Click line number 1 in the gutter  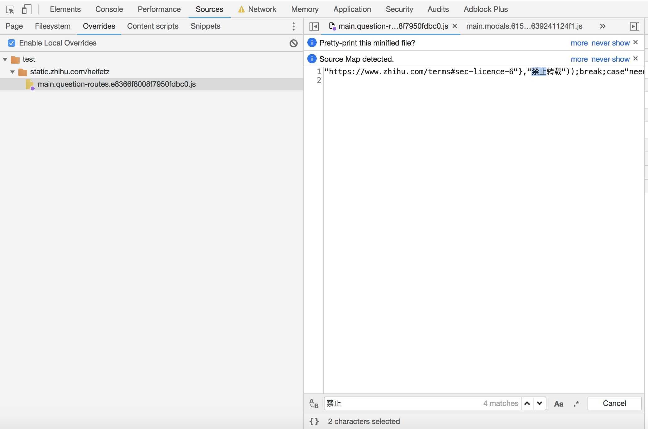pos(319,72)
